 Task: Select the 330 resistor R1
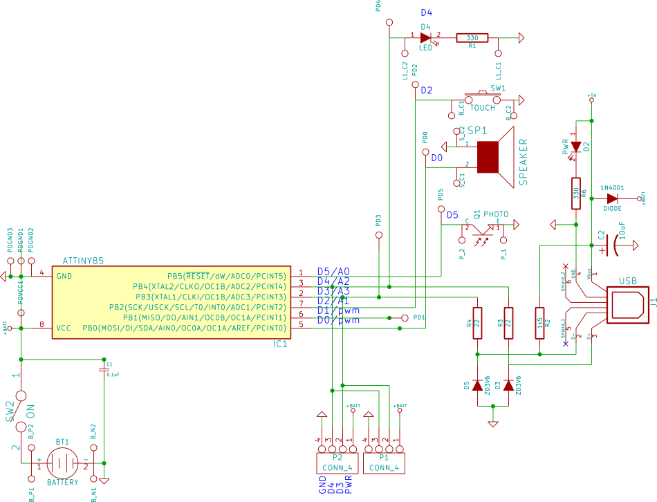click(472, 38)
